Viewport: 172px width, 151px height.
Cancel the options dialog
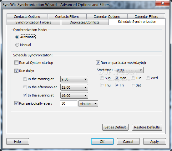[128, 141]
